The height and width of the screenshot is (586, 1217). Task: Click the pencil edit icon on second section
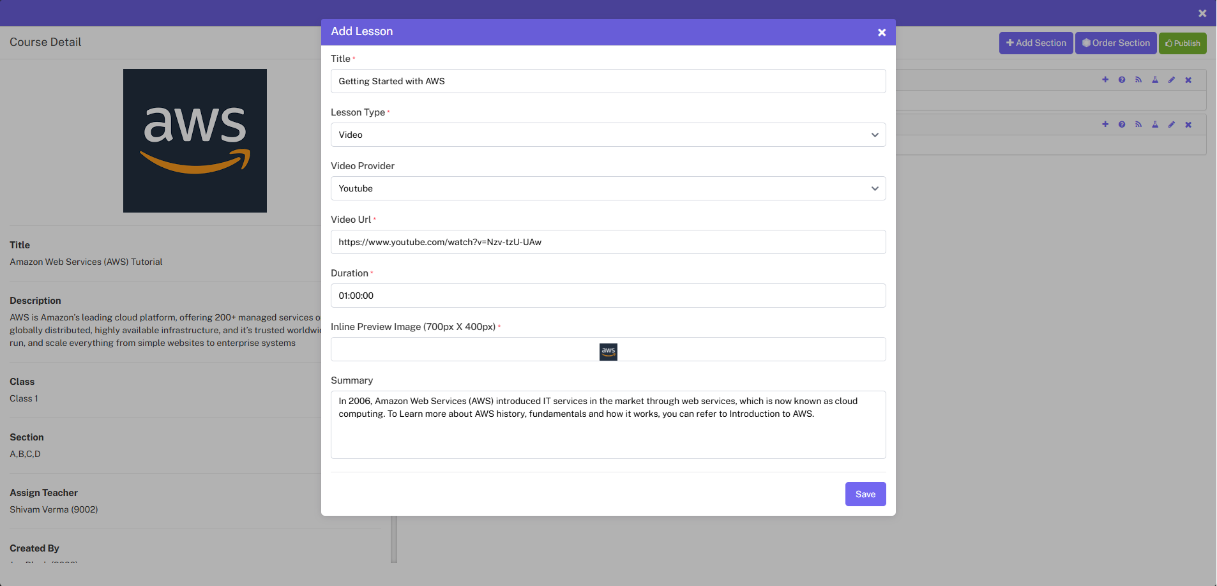(x=1172, y=124)
